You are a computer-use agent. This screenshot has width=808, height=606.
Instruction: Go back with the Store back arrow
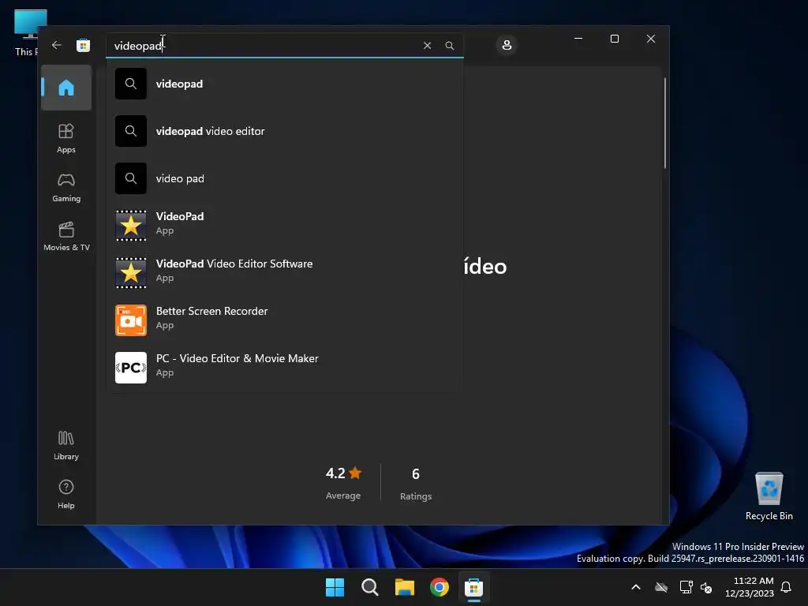click(x=57, y=45)
